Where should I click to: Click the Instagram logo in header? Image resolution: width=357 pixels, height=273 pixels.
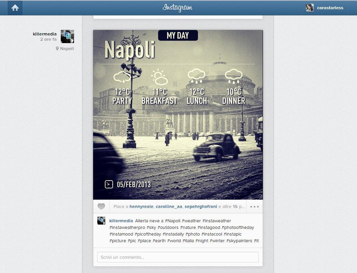[x=177, y=8]
